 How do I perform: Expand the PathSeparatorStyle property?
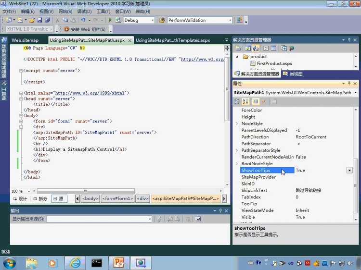pyautogui.click(x=237, y=150)
